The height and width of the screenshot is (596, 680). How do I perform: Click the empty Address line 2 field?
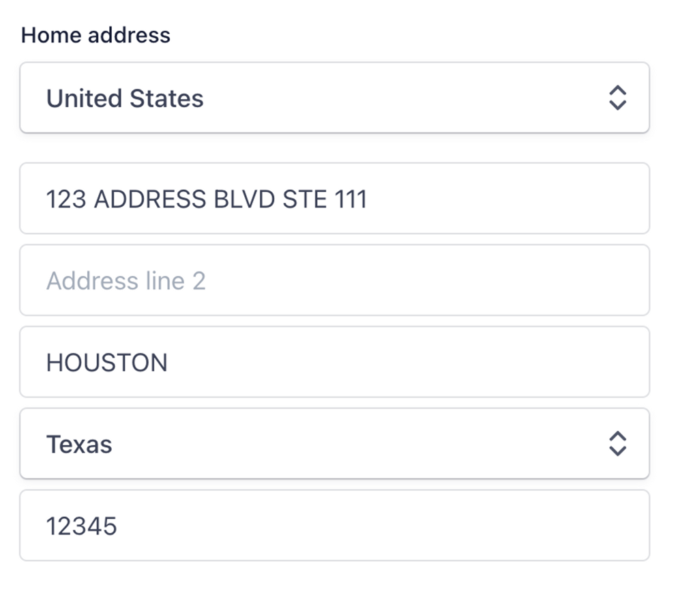[x=334, y=280]
